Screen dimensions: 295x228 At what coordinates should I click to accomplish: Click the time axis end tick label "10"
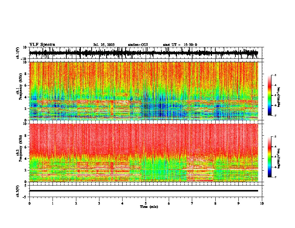[x=262, y=203]
